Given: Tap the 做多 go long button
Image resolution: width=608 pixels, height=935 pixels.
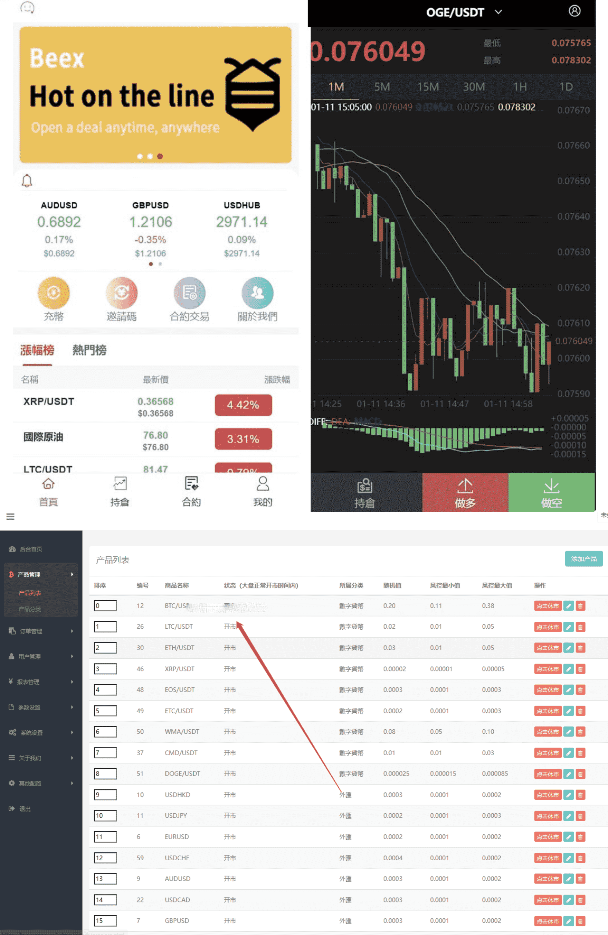Looking at the screenshot, I should point(465,492).
